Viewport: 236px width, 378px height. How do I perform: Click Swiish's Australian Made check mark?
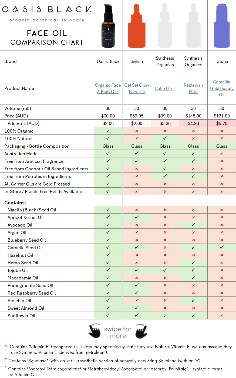[x=137, y=153]
